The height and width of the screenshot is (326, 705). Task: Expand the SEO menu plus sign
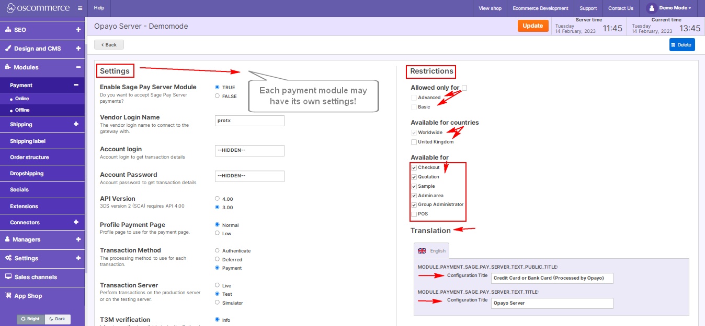tap(78, 30)
